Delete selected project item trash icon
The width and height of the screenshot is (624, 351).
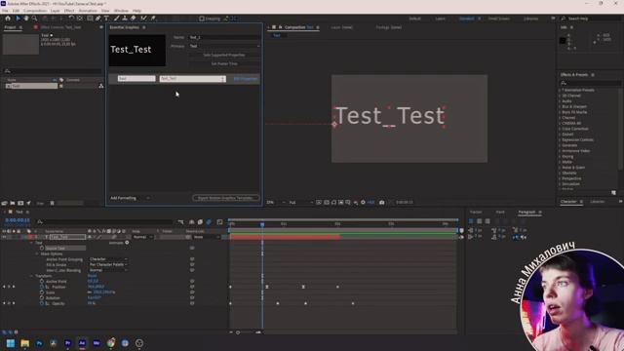click(52, 203)
